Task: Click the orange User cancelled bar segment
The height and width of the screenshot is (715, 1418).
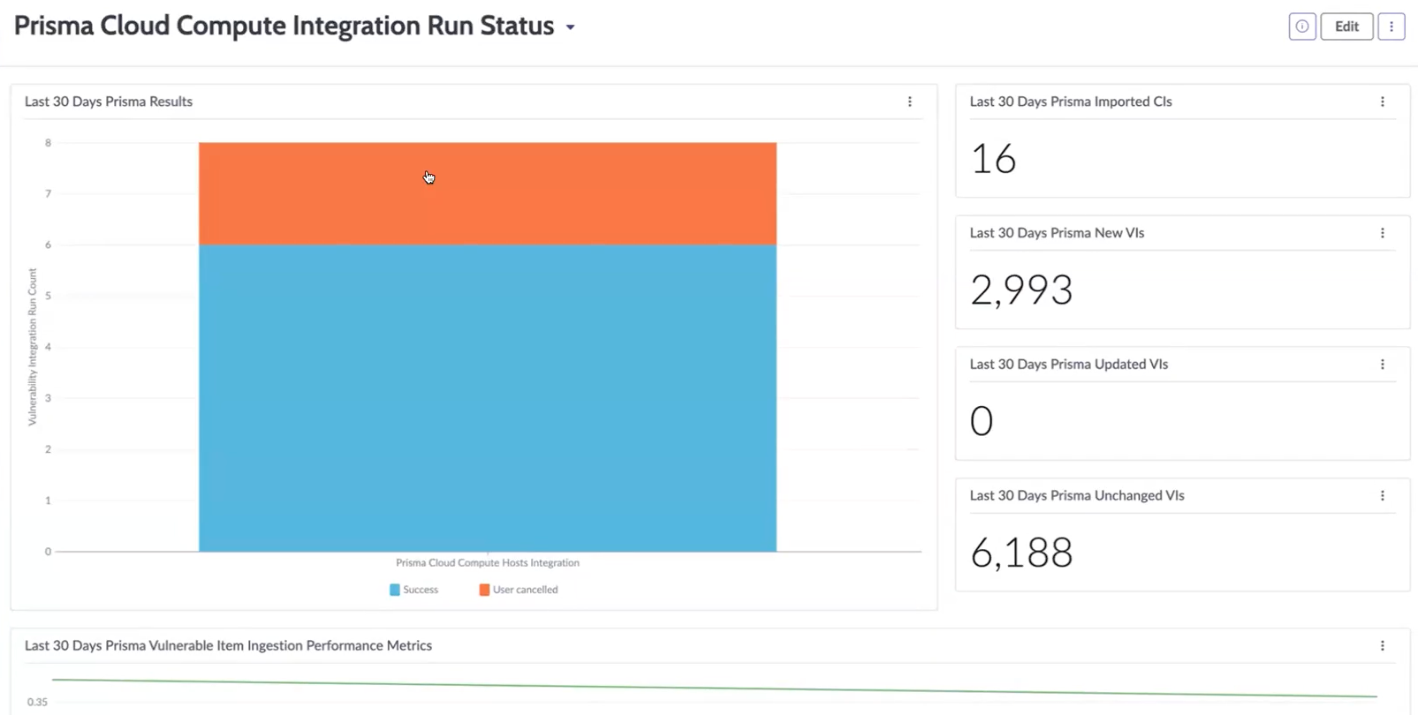Action: [488, 194]
